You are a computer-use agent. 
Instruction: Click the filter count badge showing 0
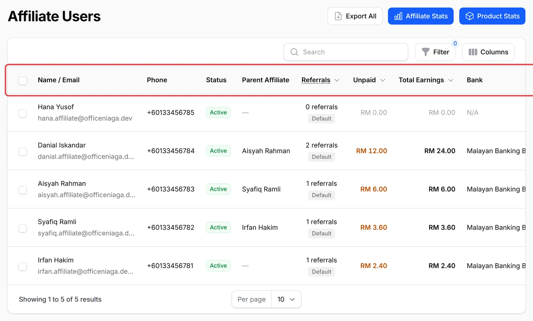pos(455,43)
